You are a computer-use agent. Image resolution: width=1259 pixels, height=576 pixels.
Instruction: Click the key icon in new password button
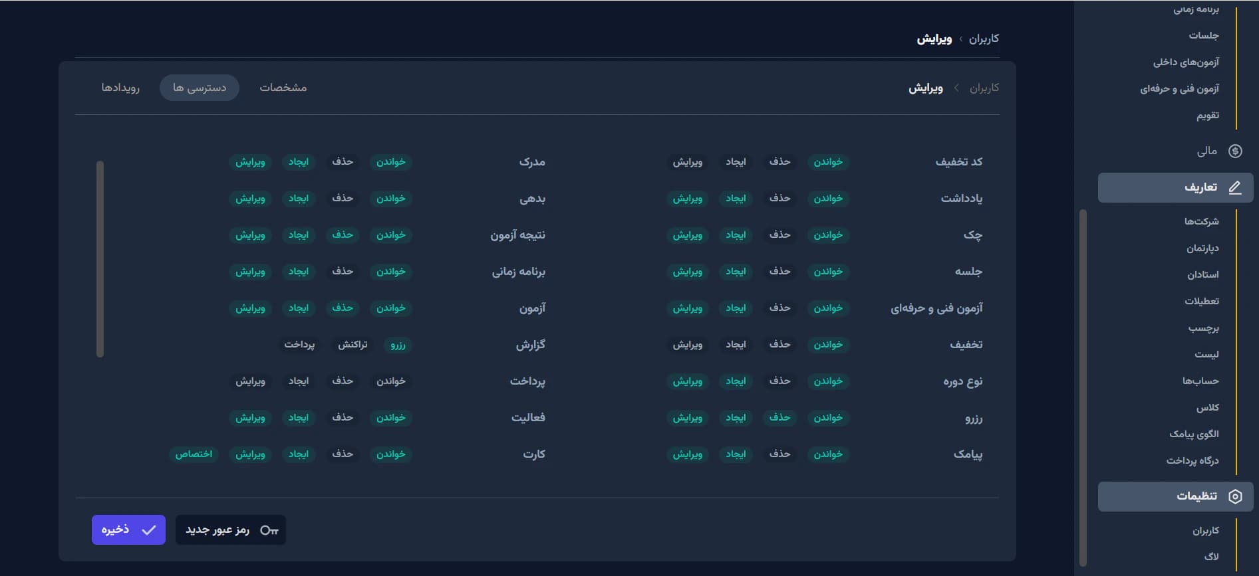pyautogui.click(x=269, y=530)
